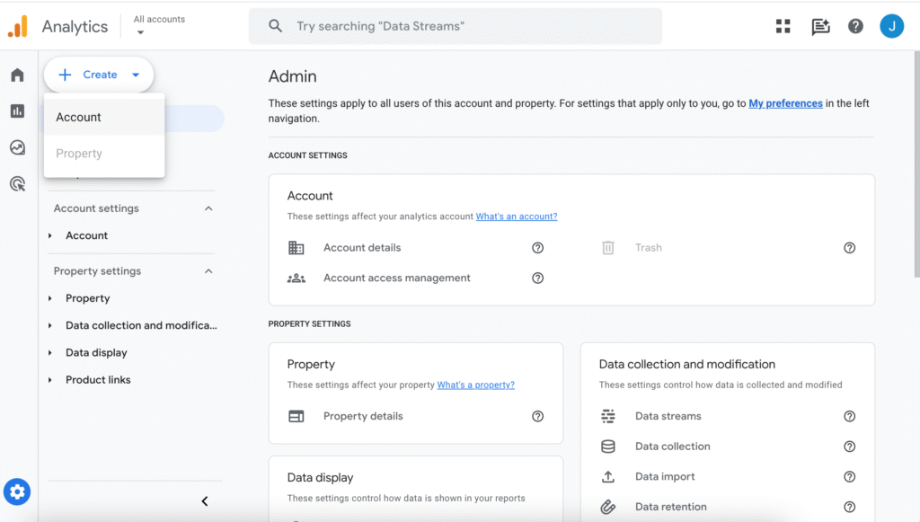Open Trash setting
The image size is (920, 522).
649,247
